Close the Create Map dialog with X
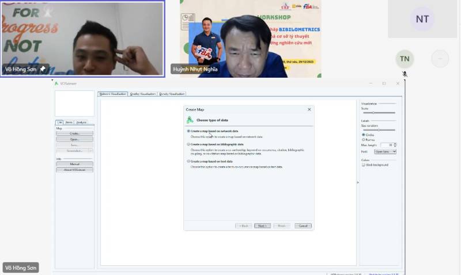This screenshot has width=461, height=275. [x=309, y=109]
